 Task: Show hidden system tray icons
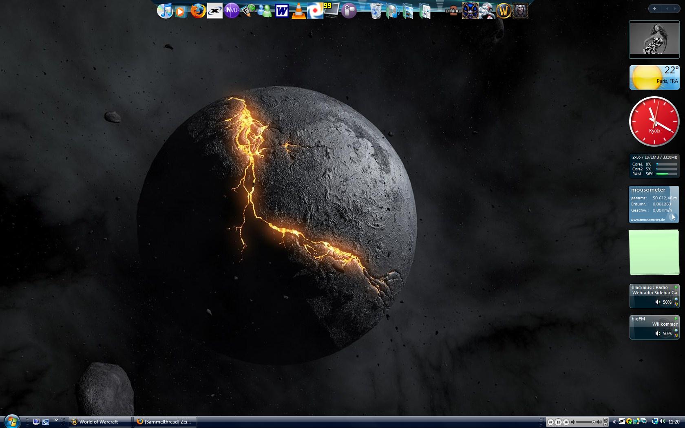coord(614,422)
